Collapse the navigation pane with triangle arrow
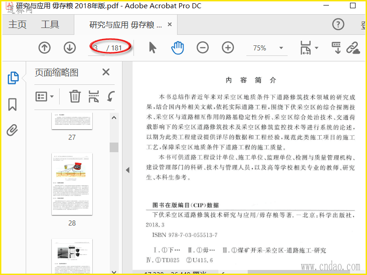 (128, 170)
